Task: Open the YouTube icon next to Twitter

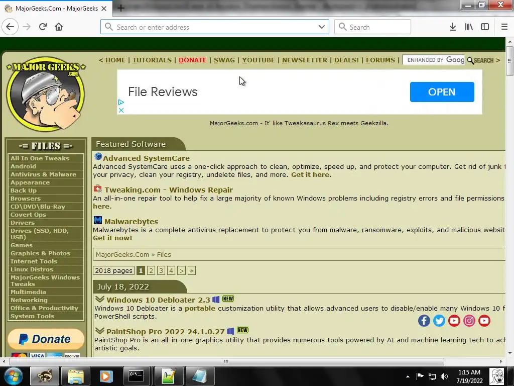Action: pyautogui.click(x=454, y=320)
